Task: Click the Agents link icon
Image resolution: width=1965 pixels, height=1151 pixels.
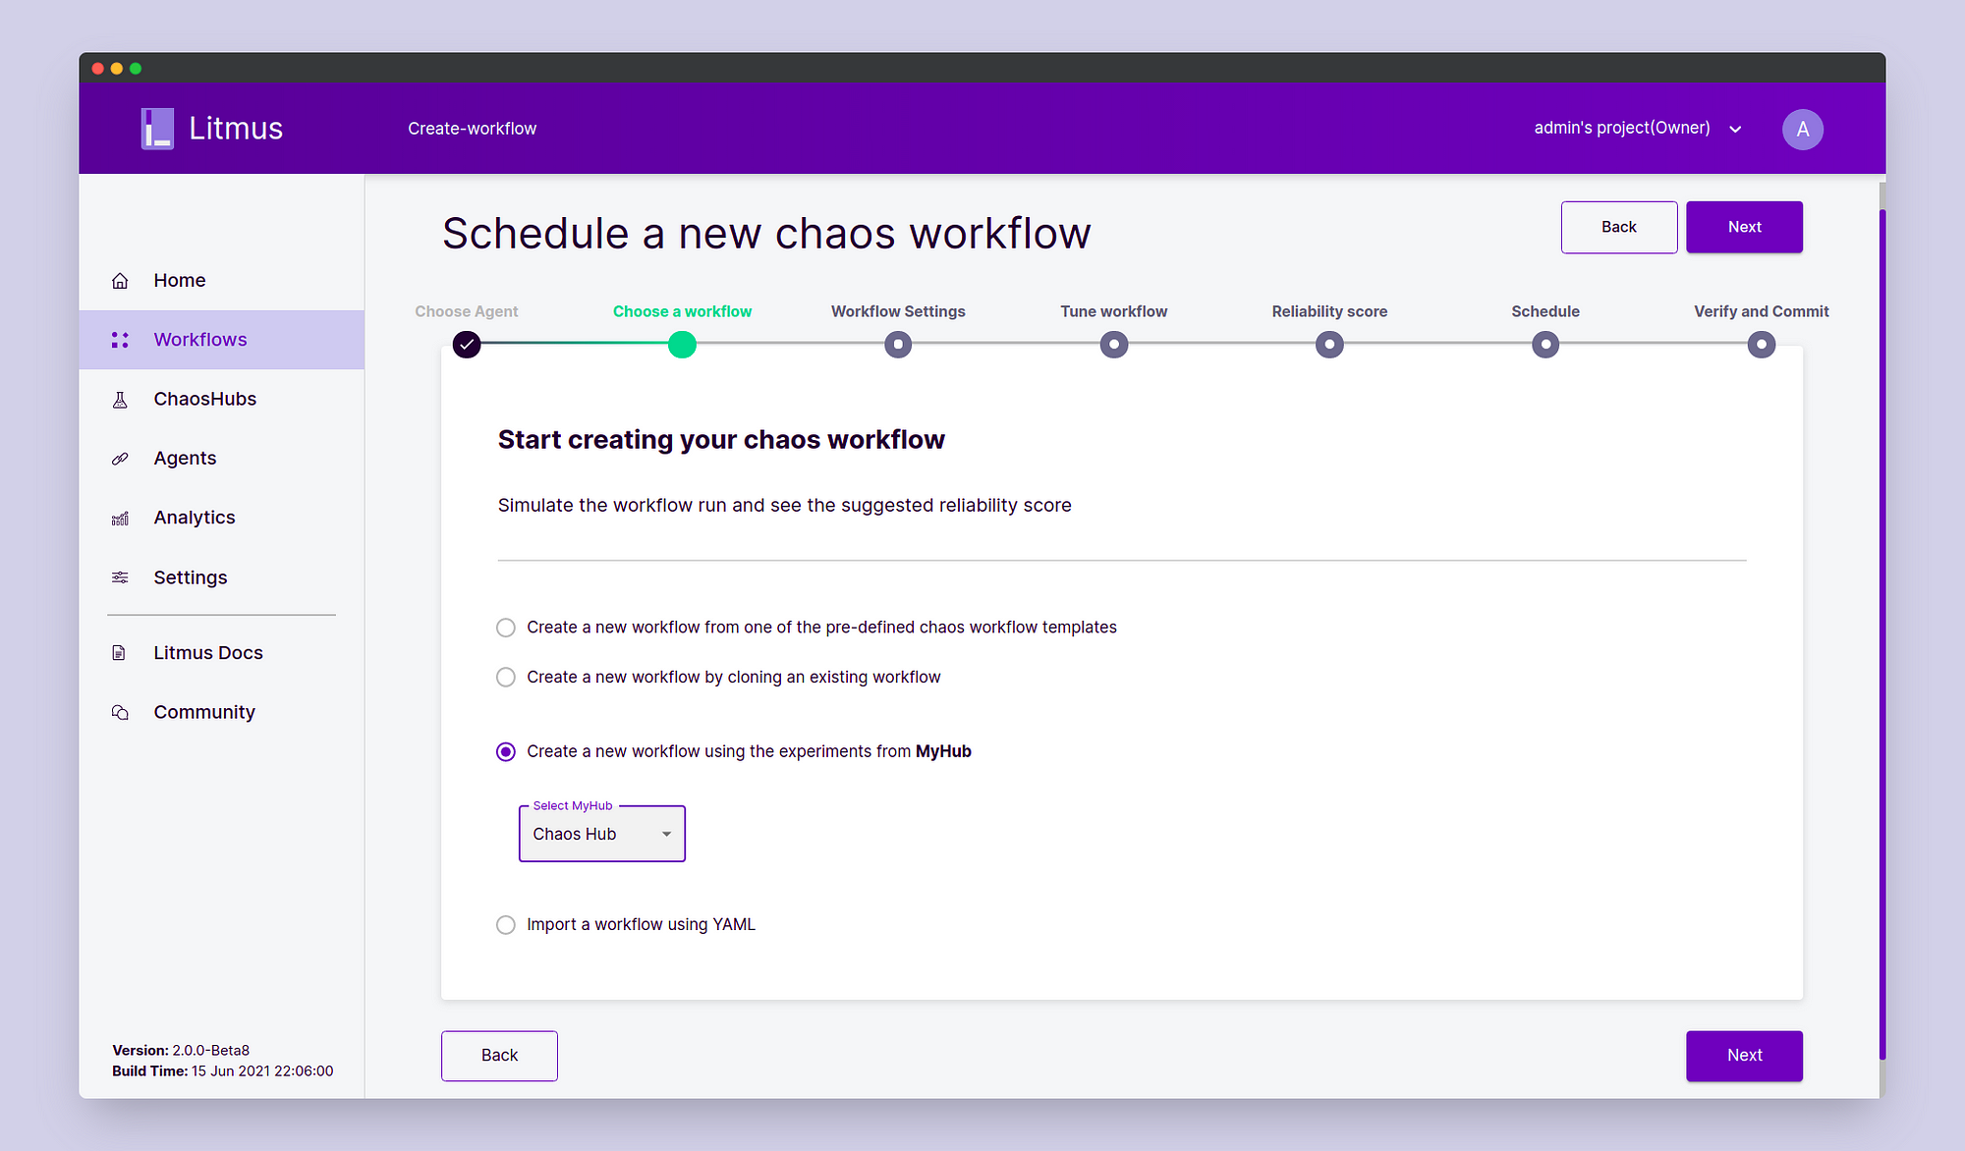Action: coord(120,459)
